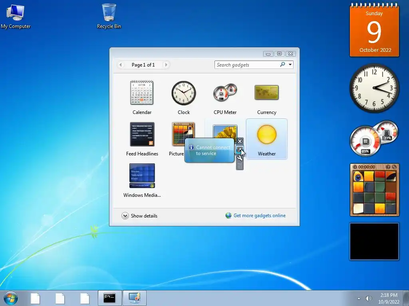Click the puzzle timer pause arrow button
This screenshot has height=306, width=409.
355,167
